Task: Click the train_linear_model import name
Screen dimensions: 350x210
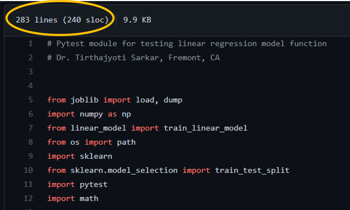Action: [205, 128]
